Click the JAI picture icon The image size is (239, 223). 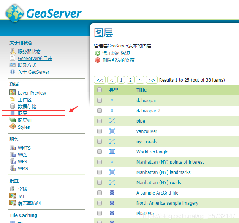pyautogui.click(x=13, y=196)
